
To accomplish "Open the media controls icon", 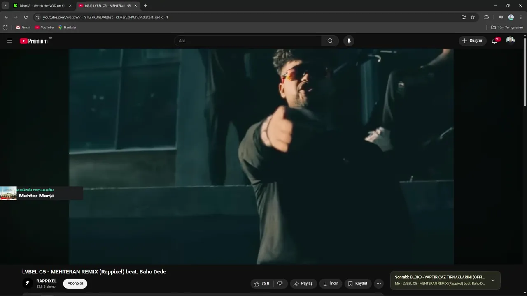I will pyautogui.click(x=501, y=17).
